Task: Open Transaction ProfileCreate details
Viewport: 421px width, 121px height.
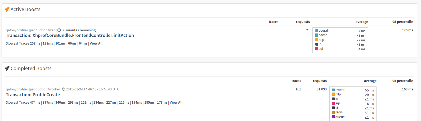Action: [x=33, y=95]
